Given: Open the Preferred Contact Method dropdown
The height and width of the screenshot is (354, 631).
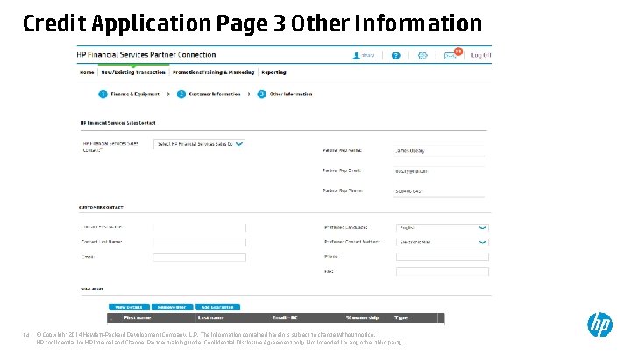Looking at the screenshot, I should click(443, 242).
